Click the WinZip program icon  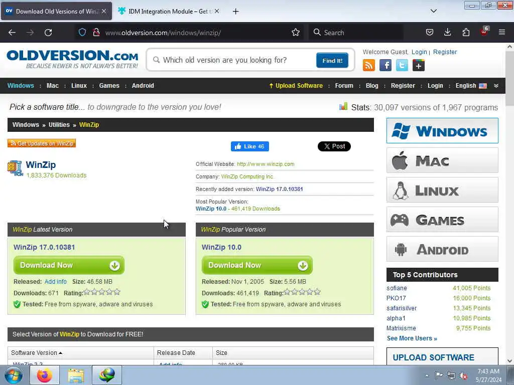tap(15, 168)
